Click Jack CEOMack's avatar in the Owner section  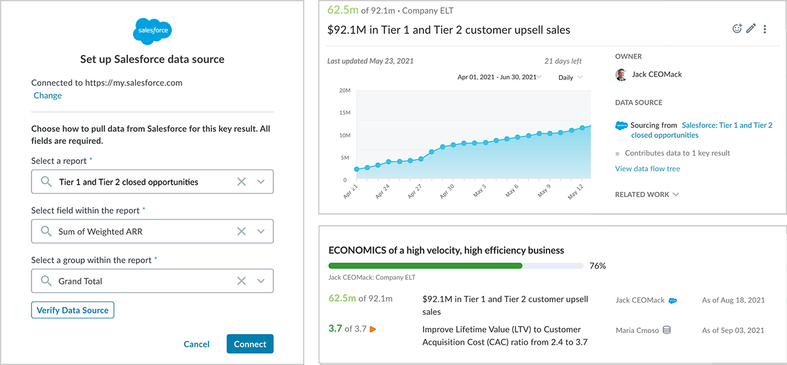(621, 74)
